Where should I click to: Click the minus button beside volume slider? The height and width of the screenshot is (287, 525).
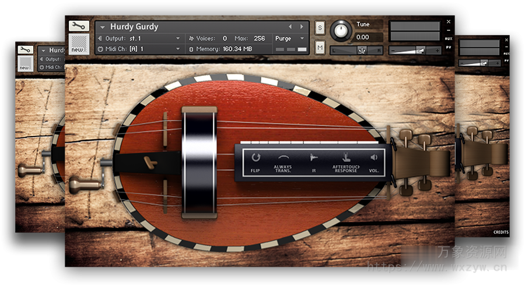pos(393,51)
